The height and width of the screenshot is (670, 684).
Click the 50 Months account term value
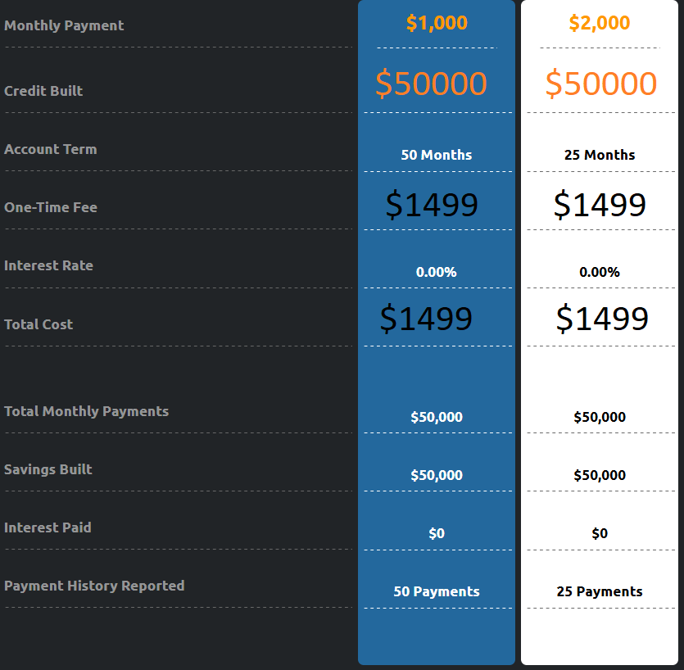[x=437, y=155]
